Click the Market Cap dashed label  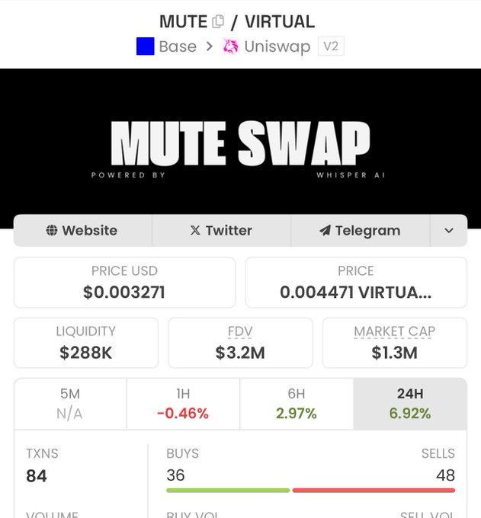[x=394, y=331]
